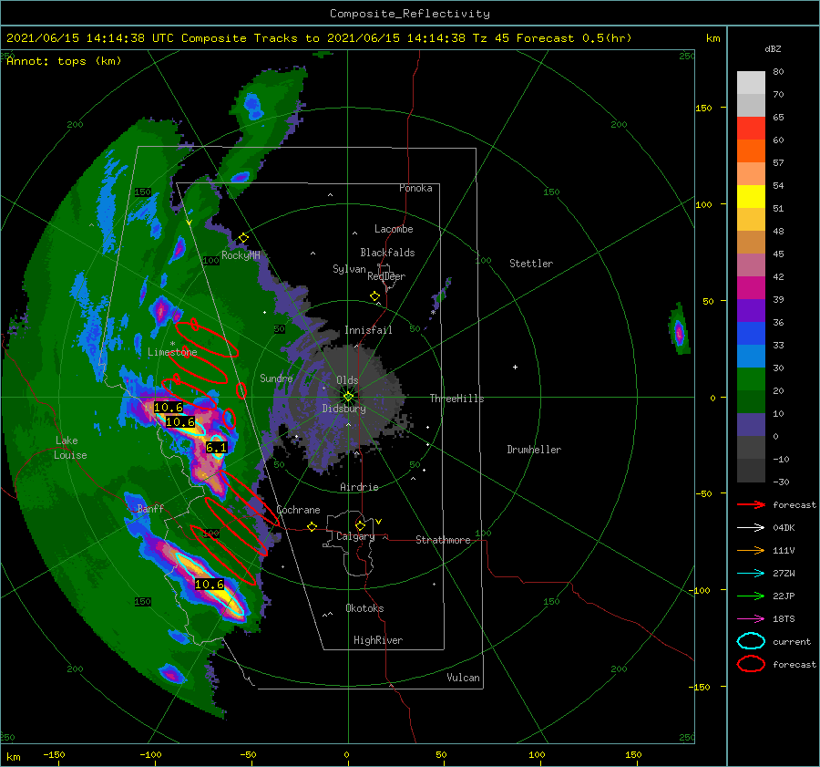This screenshot has width=820, height=767.
Task: Click the magenta 18TS arrow icon
Action: [x=751, y=619]
